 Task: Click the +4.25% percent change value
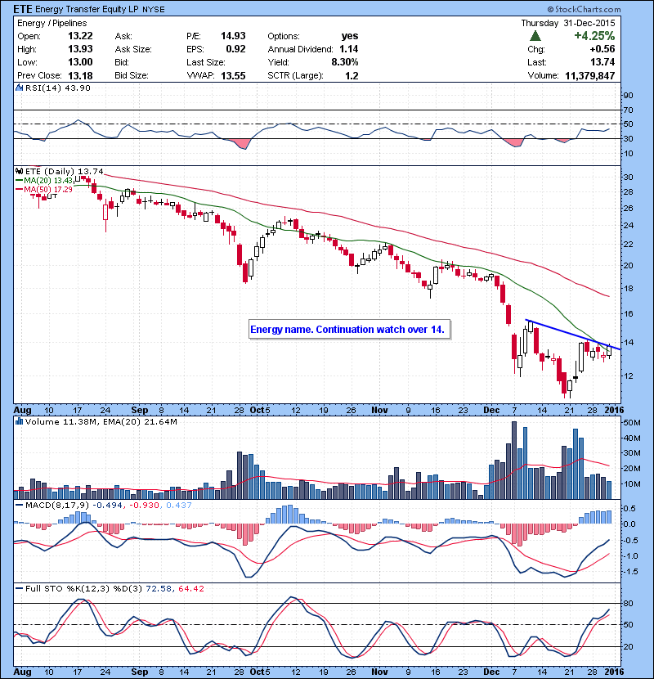pyautogui.click(x=594, y=36)
